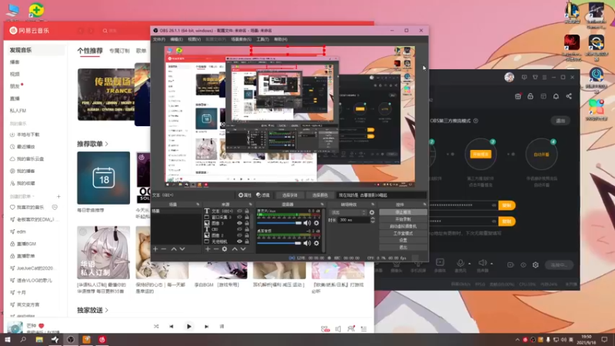Play the current song in NetEase player

pyautogui.click(x=189, y=326)
